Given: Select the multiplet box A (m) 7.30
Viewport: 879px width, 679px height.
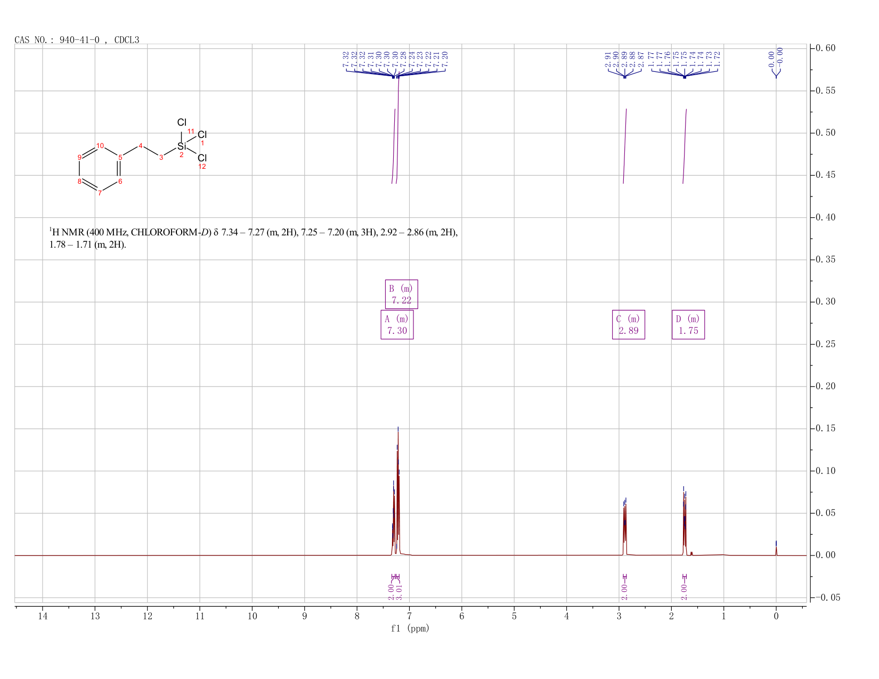Looking at the screenshot, I should pos(397,325).
